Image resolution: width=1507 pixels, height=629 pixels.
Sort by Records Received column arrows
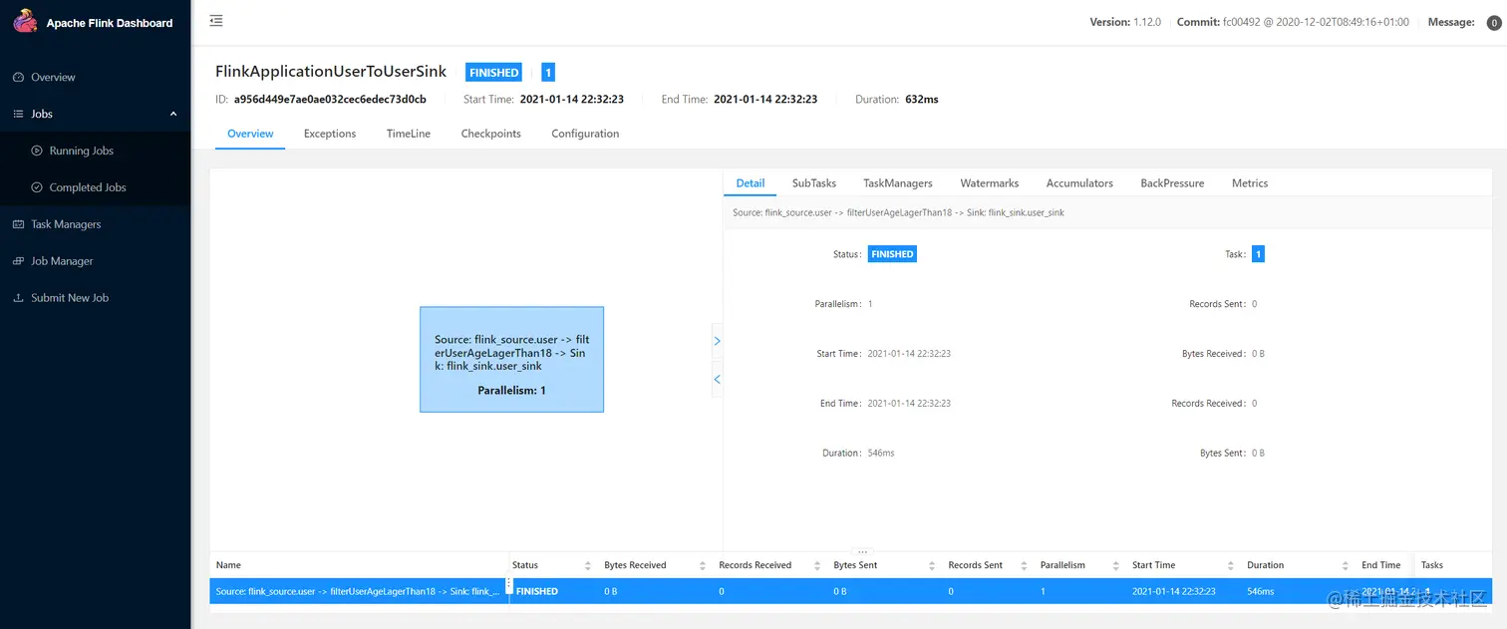point(817,566)
